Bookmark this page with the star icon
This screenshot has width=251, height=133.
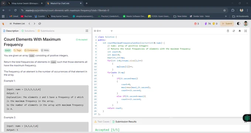tap(224, 10)
